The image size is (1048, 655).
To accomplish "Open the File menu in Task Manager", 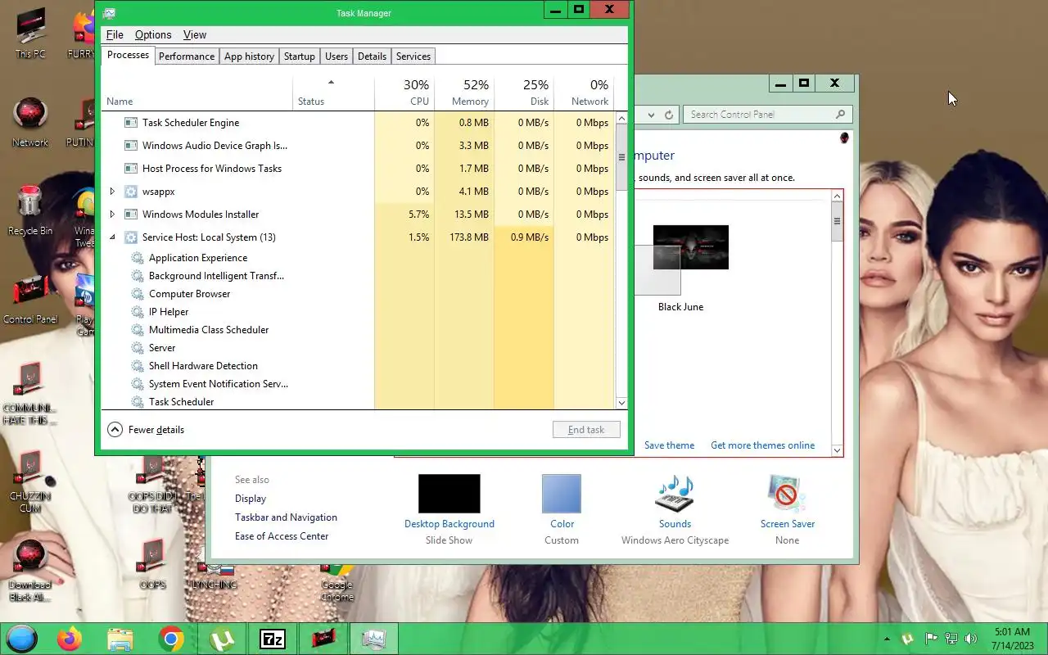I will 115,35.
